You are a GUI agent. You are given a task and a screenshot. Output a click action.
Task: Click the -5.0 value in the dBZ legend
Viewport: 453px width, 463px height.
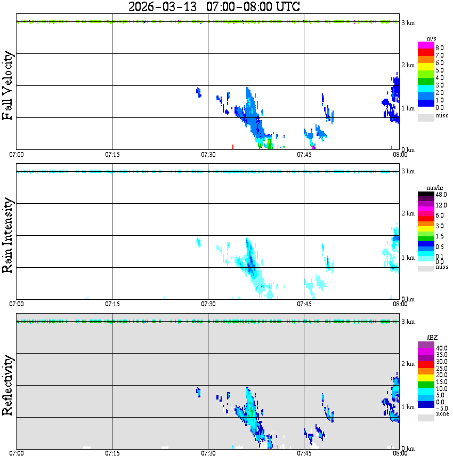coord(442,409)
